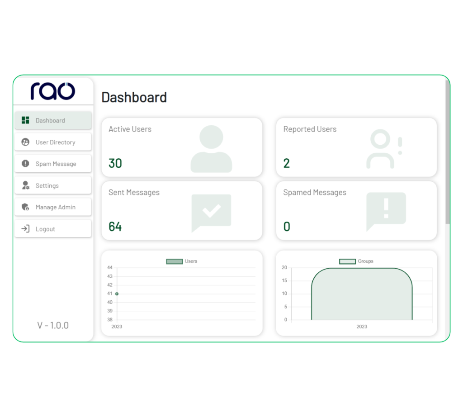Click the Sent Messages checkmark bubble icon

click(211, 212)
